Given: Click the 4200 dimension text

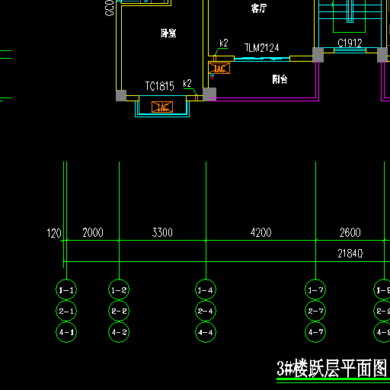Looking at the screenshot, I should [x=261, y=232].
